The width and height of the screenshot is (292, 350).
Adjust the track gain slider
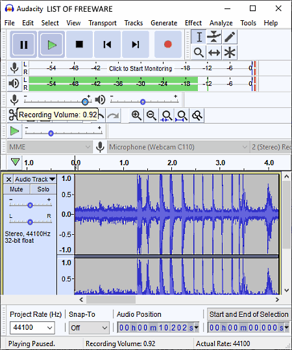pyautogui.click(x=30, y=205)
